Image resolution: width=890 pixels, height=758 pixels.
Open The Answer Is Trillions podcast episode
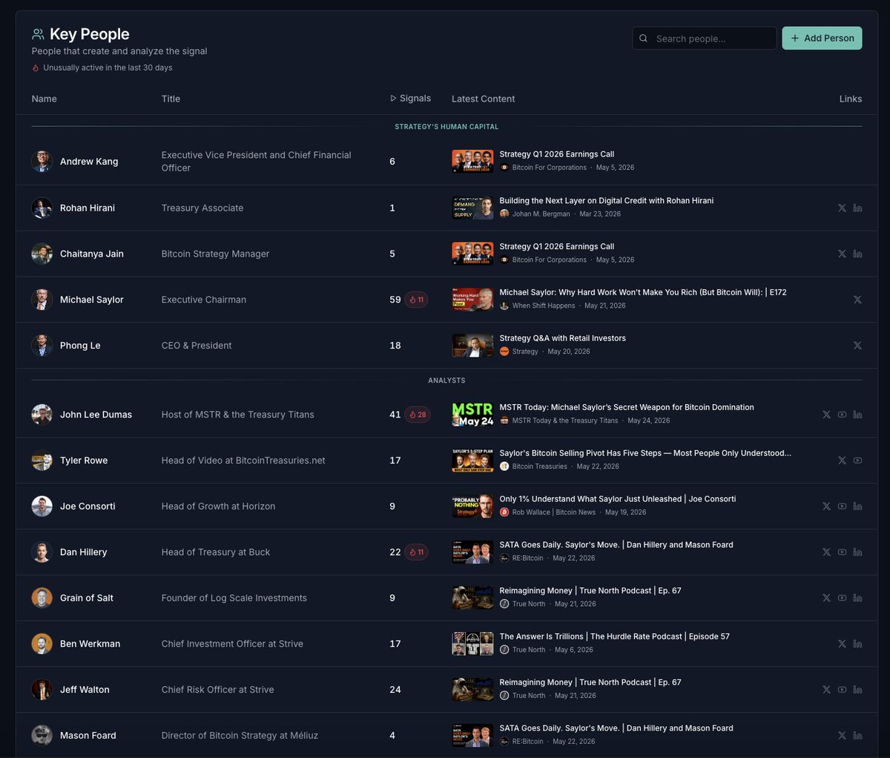pos(614,636)
